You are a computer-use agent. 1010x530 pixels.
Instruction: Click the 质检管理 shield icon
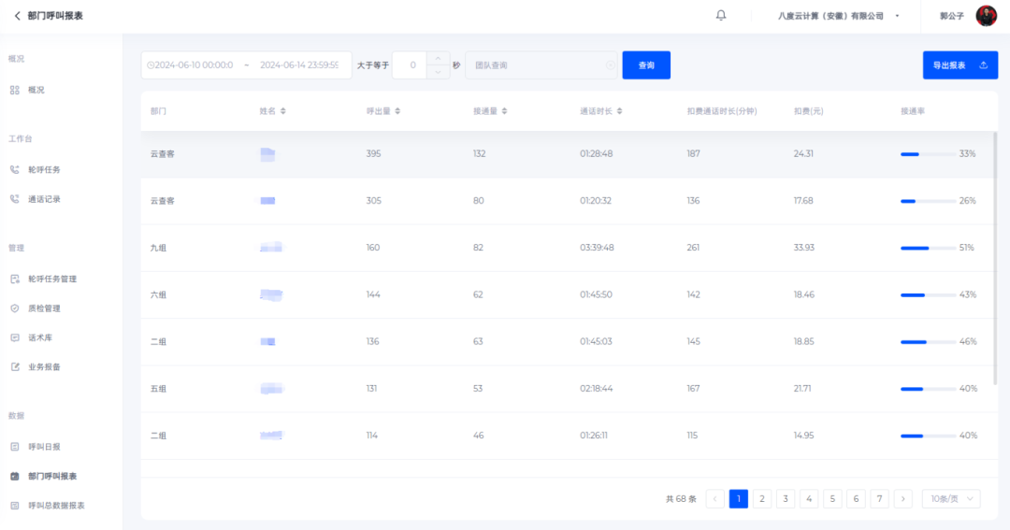15,308
